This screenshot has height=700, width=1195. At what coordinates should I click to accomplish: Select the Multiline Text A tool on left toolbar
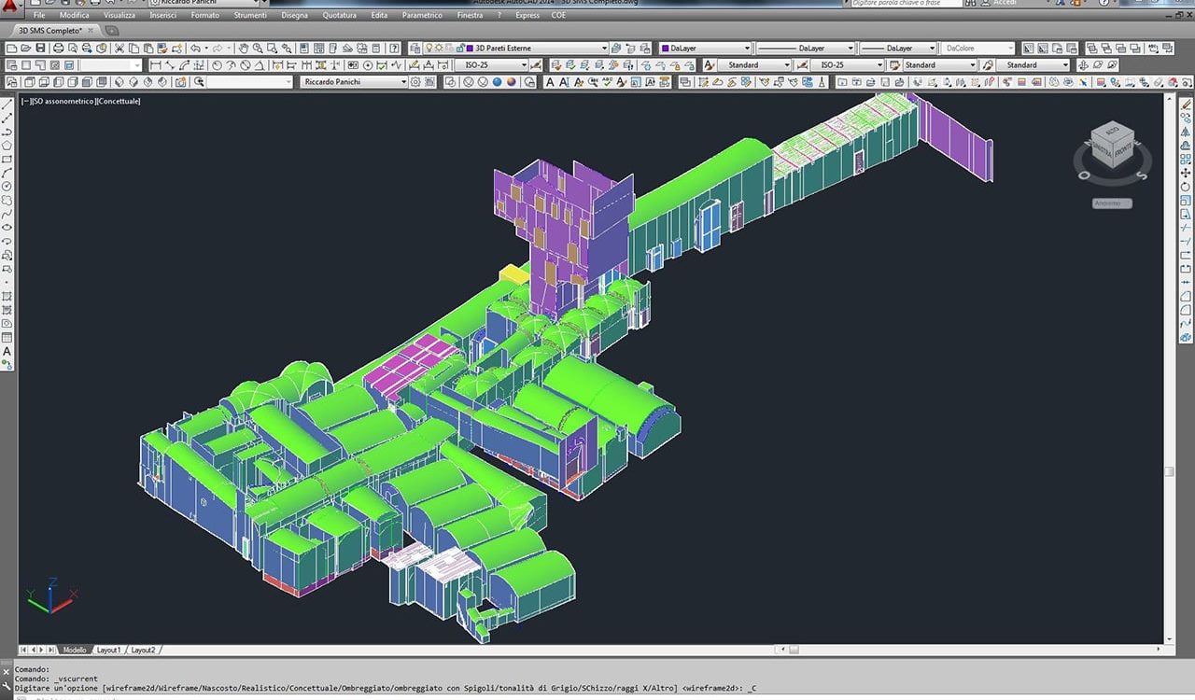(x=7, y=351)
